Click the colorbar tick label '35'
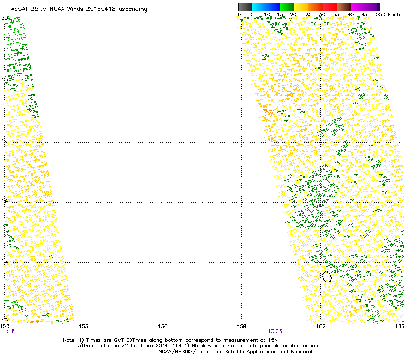The width and height of the screenshot is (404, 355). (x=336, y=15)
